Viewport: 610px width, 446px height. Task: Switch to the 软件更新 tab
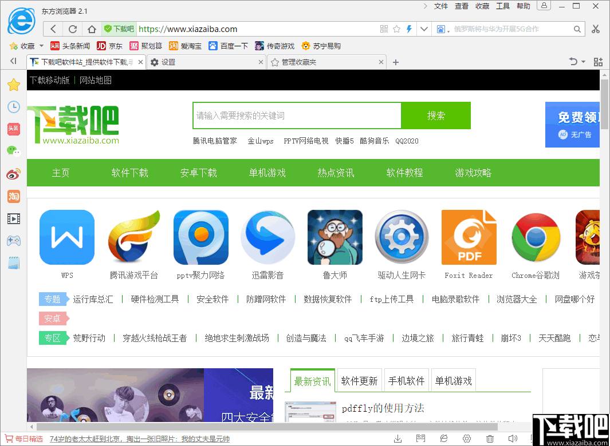pyautogui.click(x=359, y=380)
